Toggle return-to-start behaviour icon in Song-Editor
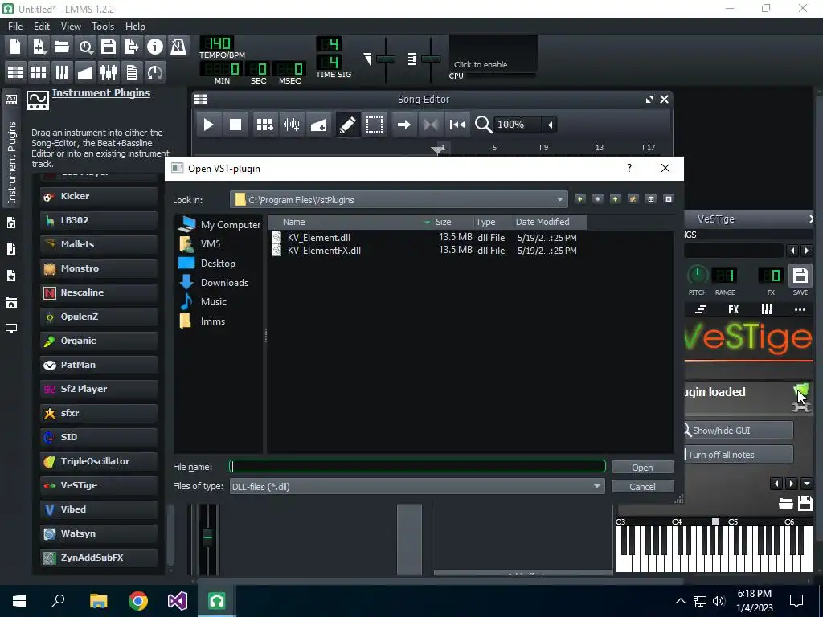823x617 pixels. tap(457, 125)
